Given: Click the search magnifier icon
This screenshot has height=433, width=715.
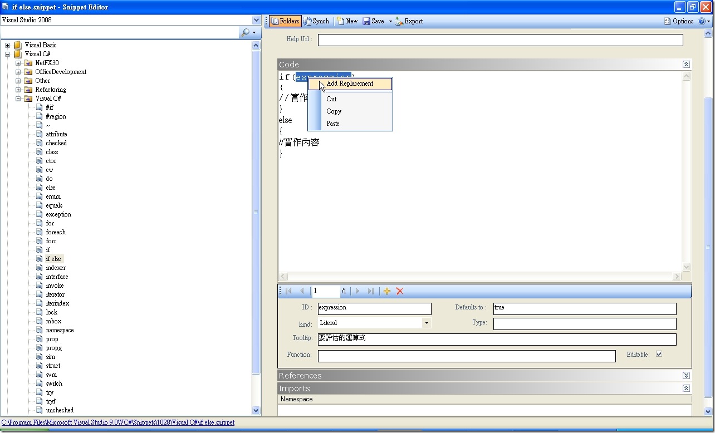Looking at the screenshot, I should (x=245, y=33).
